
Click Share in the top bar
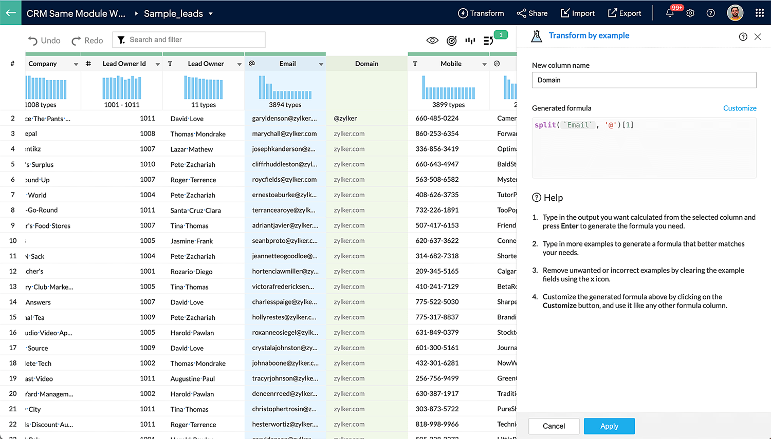[x=532, y=13]
